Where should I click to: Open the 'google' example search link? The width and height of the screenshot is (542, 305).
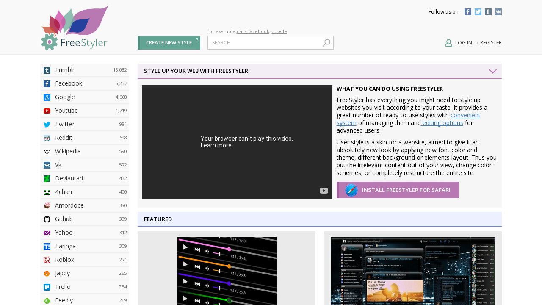coord(279,31)
